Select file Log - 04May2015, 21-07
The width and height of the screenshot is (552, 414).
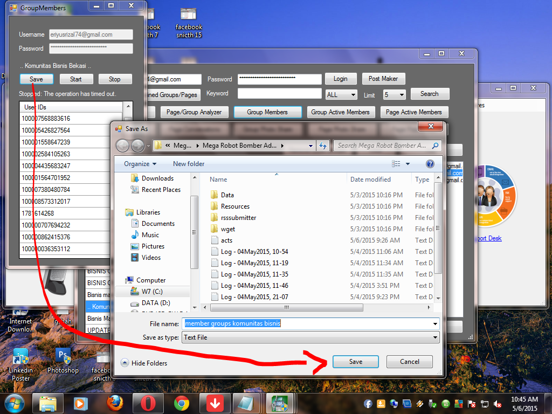[x=250, y=297]
